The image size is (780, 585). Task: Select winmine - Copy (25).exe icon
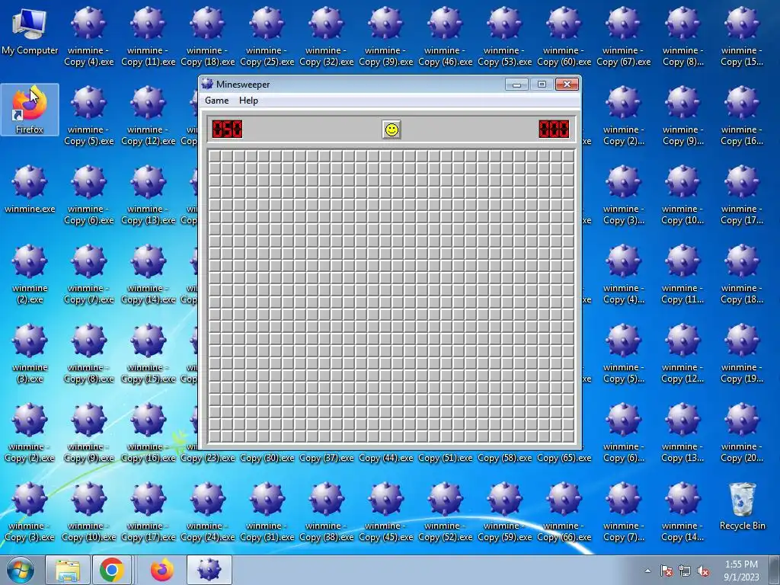(267, 37)
